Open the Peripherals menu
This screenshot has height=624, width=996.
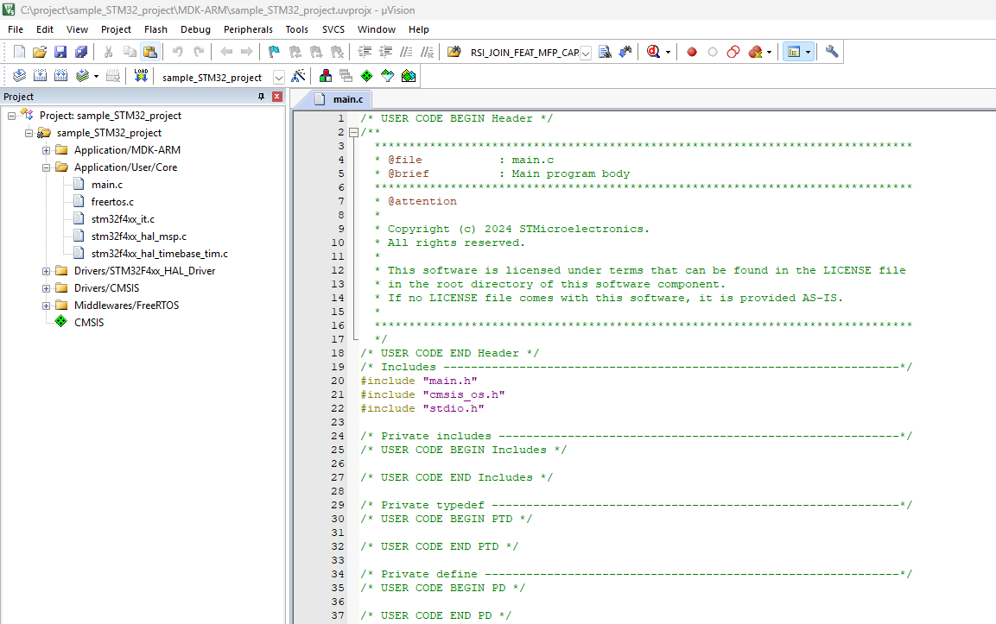(248, 29)
